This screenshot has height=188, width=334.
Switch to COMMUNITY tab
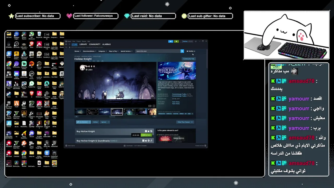coord(94,44)
